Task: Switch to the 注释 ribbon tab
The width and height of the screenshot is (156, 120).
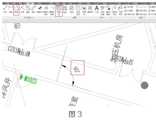Action: [x=30, y=3]
